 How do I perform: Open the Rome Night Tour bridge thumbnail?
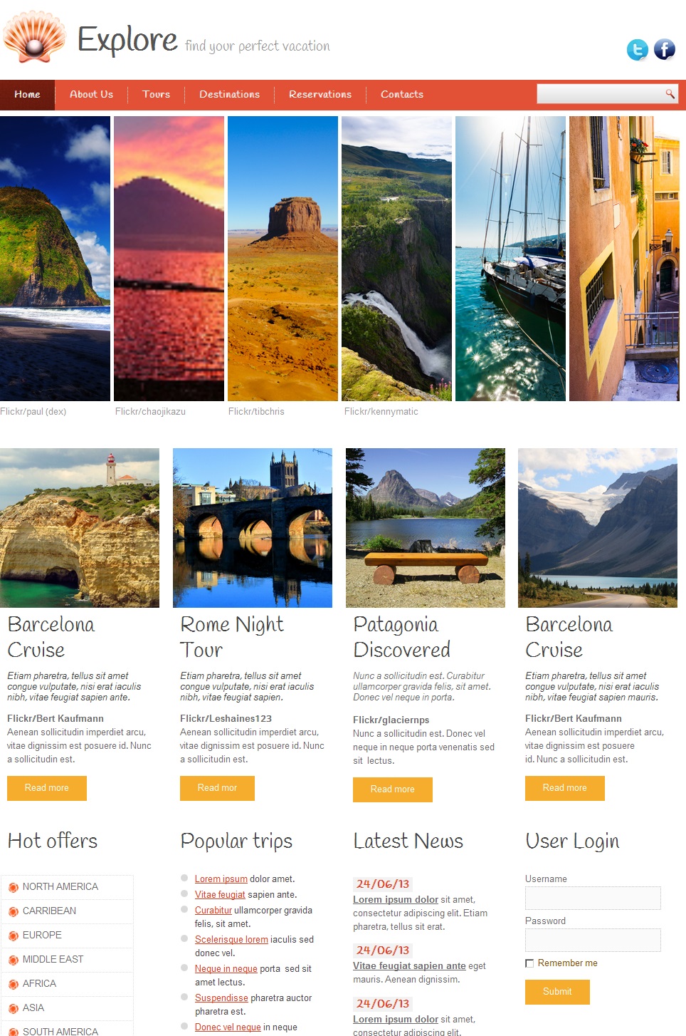[253, 528]
